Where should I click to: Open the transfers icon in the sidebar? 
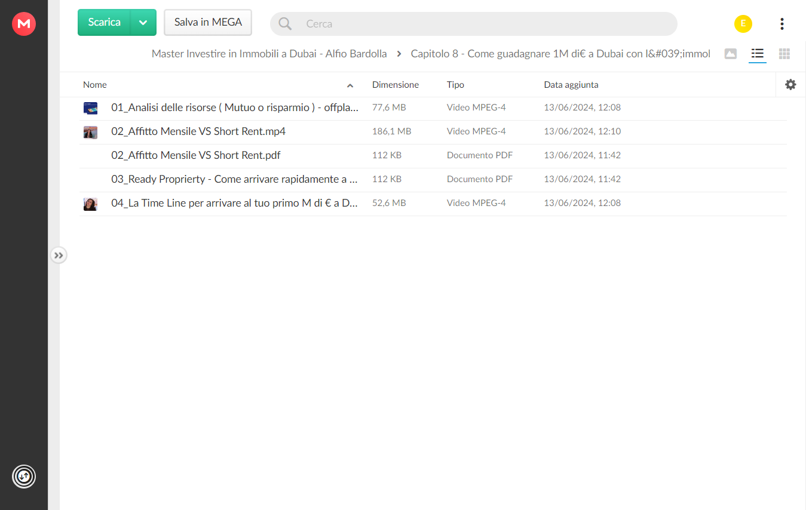point(24,477)
